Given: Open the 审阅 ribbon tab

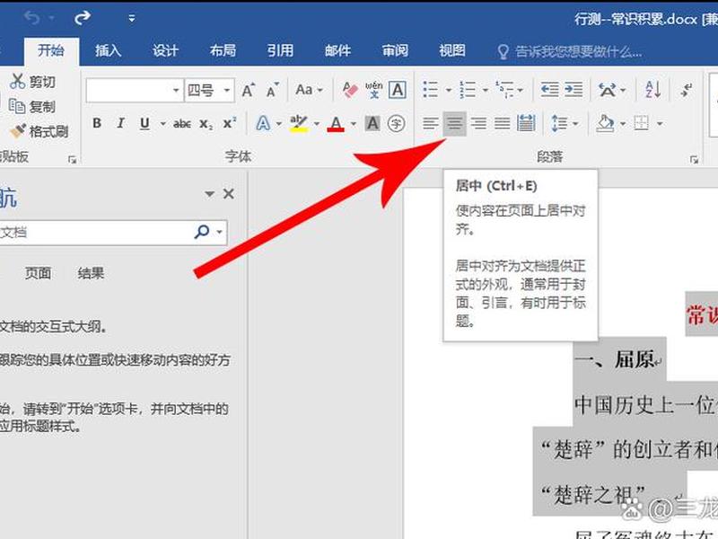Looking at the screenshot, I should (x=395, y=50).
